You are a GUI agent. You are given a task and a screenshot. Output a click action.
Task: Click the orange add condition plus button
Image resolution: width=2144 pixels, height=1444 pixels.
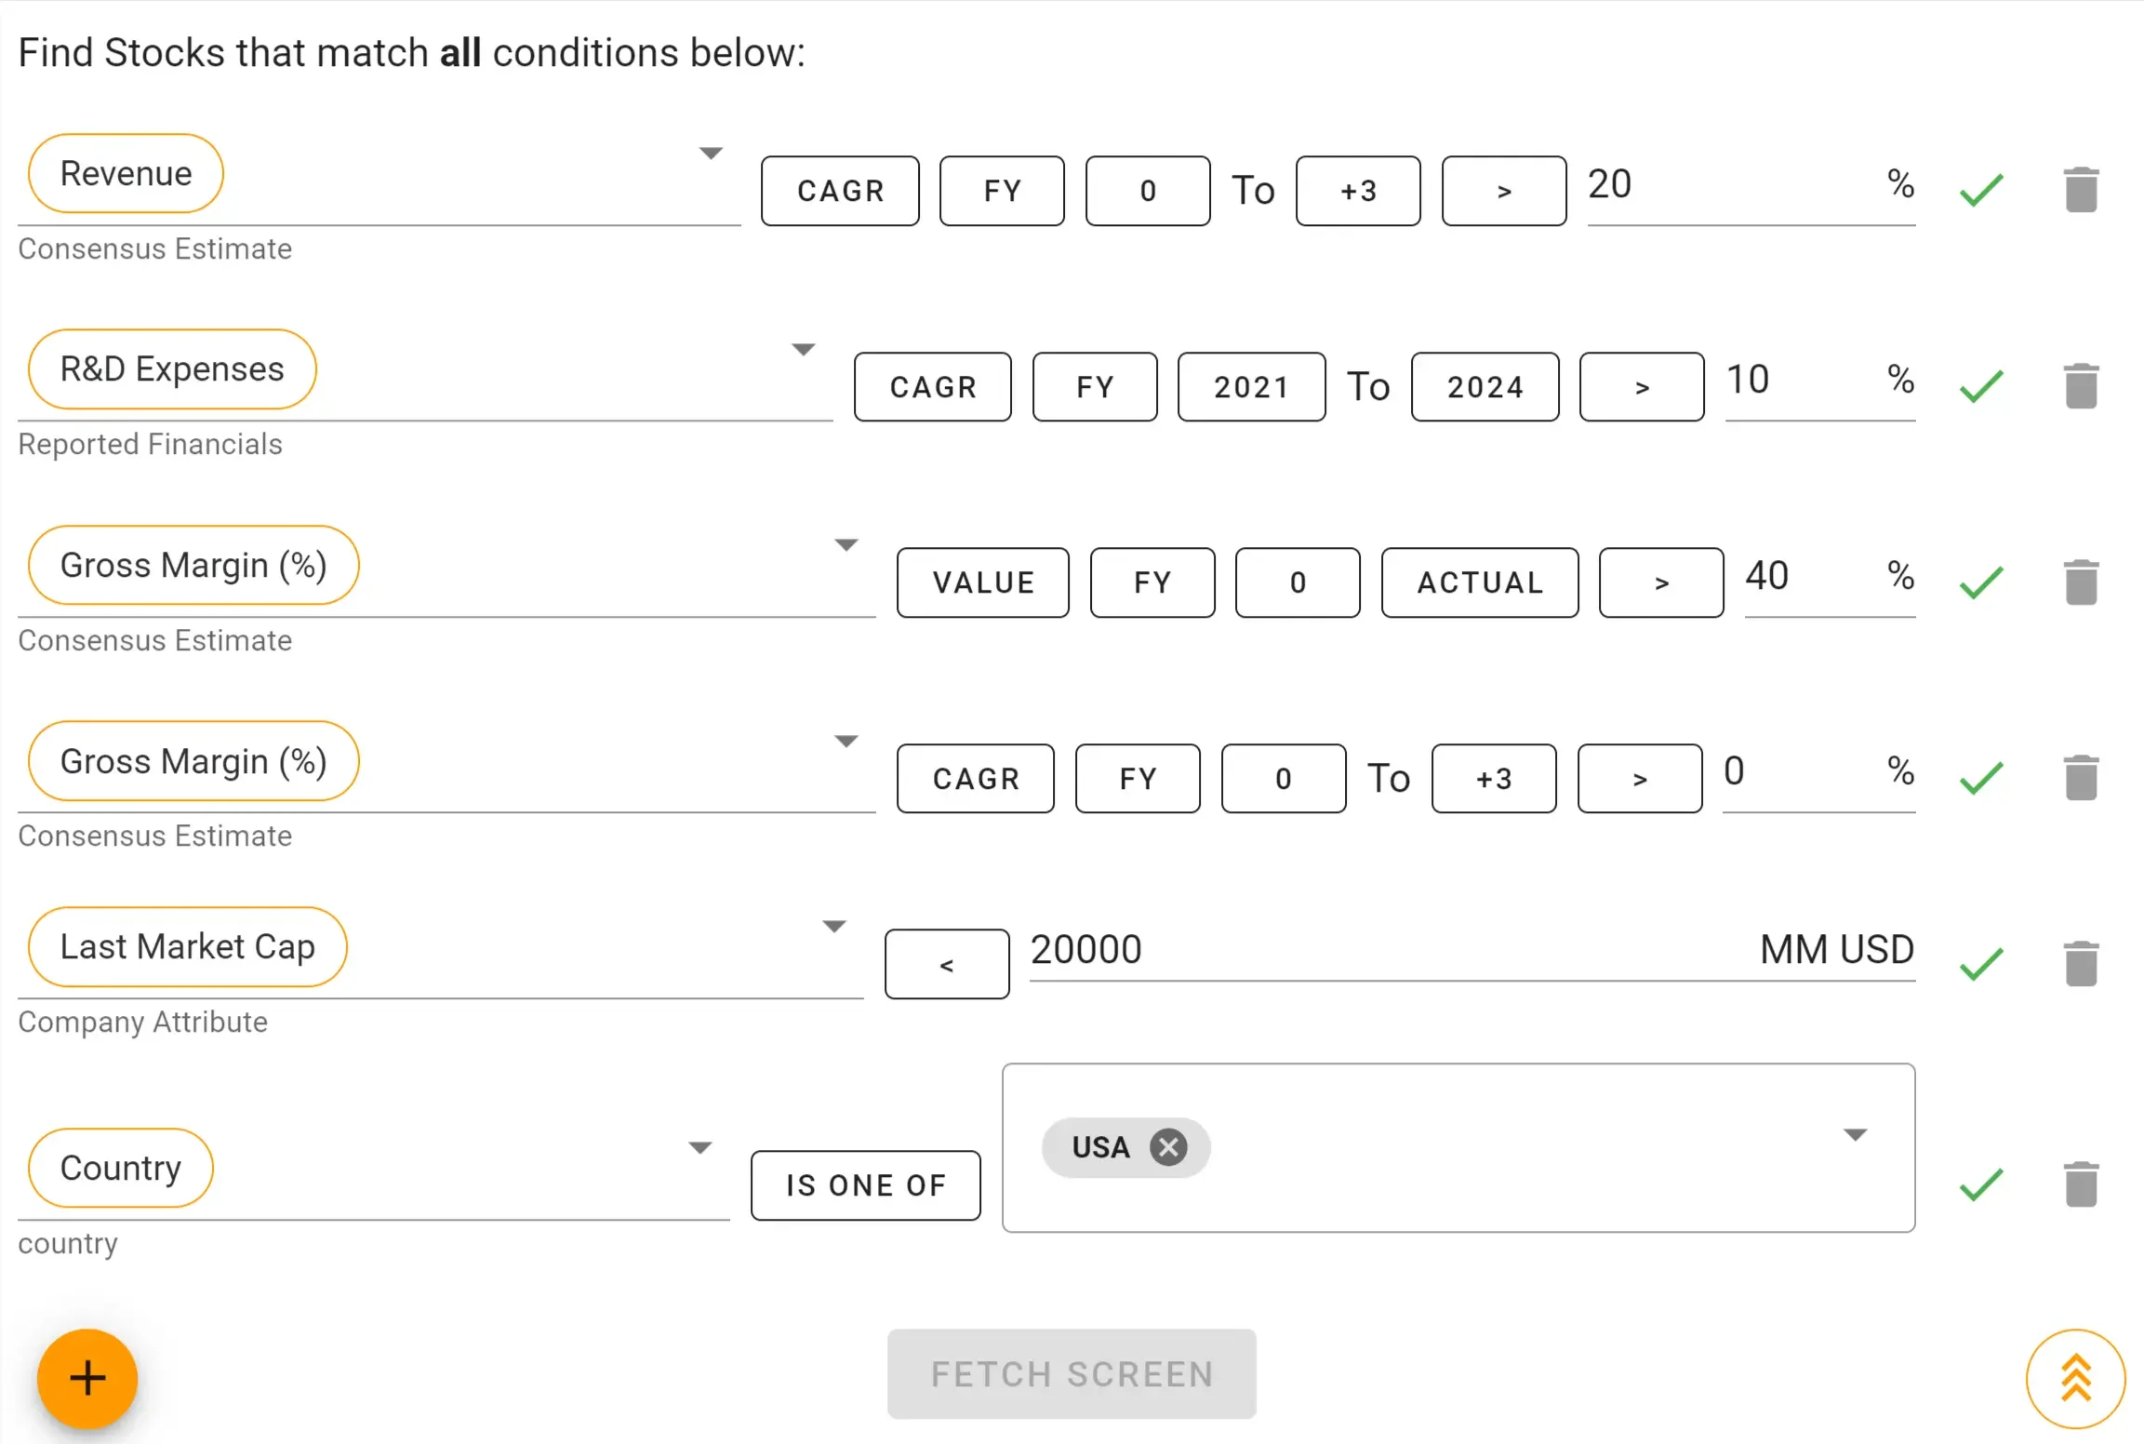87,1378
